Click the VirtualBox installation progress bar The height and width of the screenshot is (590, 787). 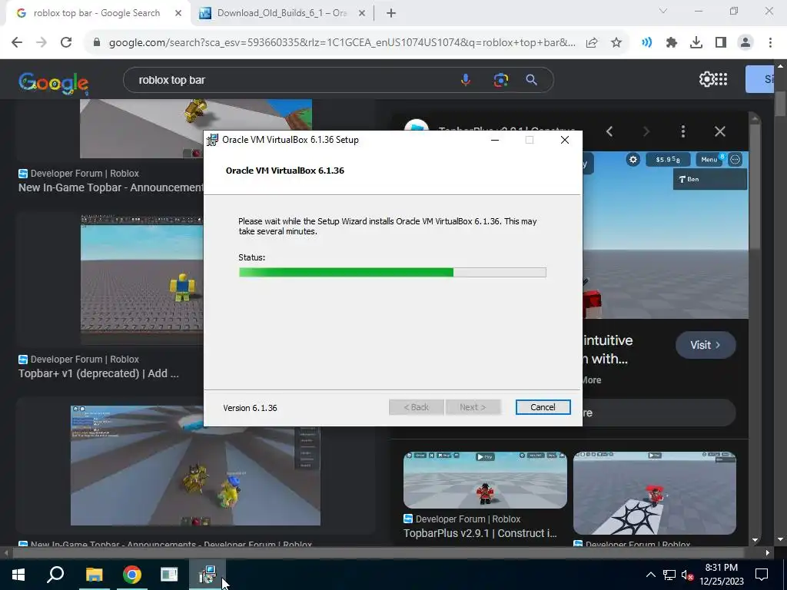[x=393, y=273]
